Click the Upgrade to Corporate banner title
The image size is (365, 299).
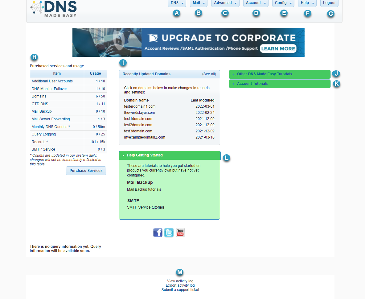[228, 38]
